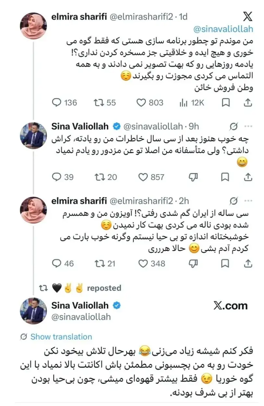Open replies on tweet with 46 comments

tap(63, 263)
